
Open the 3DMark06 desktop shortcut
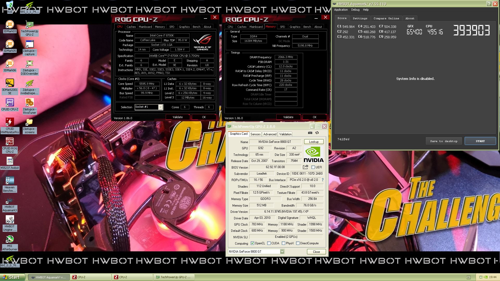(10, 66)
